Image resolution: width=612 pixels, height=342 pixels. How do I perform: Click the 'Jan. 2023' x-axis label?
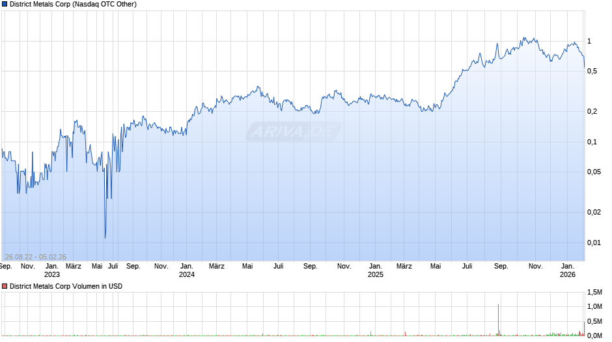(52, 270)
